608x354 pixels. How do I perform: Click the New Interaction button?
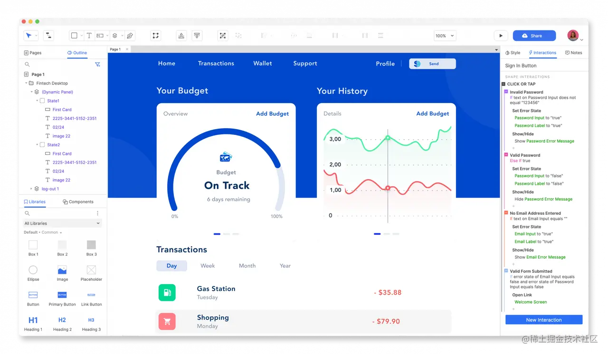pyautogui.click(x=544, y=320)
